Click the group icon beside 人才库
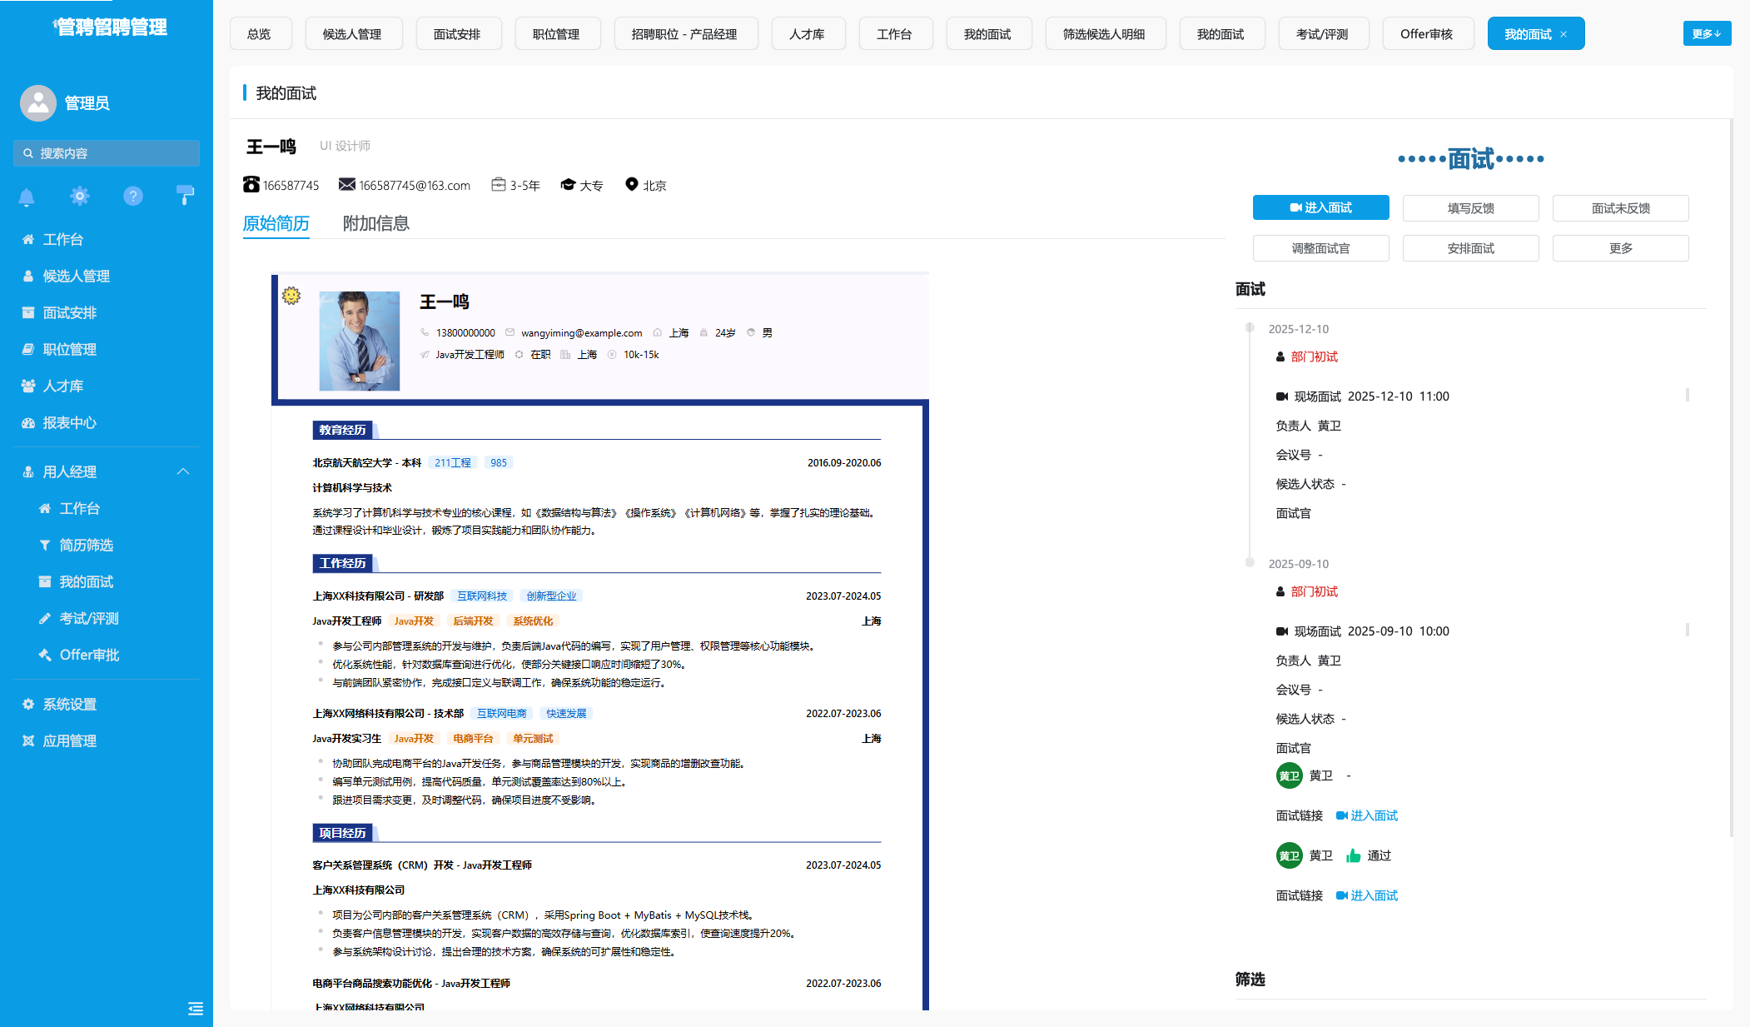This screenshot has width=1750, height=1027. point(28,386)
